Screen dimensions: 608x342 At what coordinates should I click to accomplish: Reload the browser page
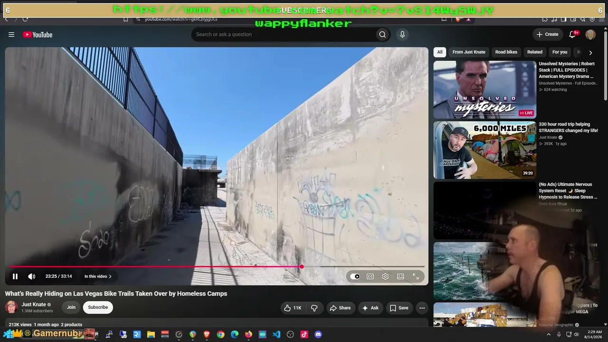[25, 19]
